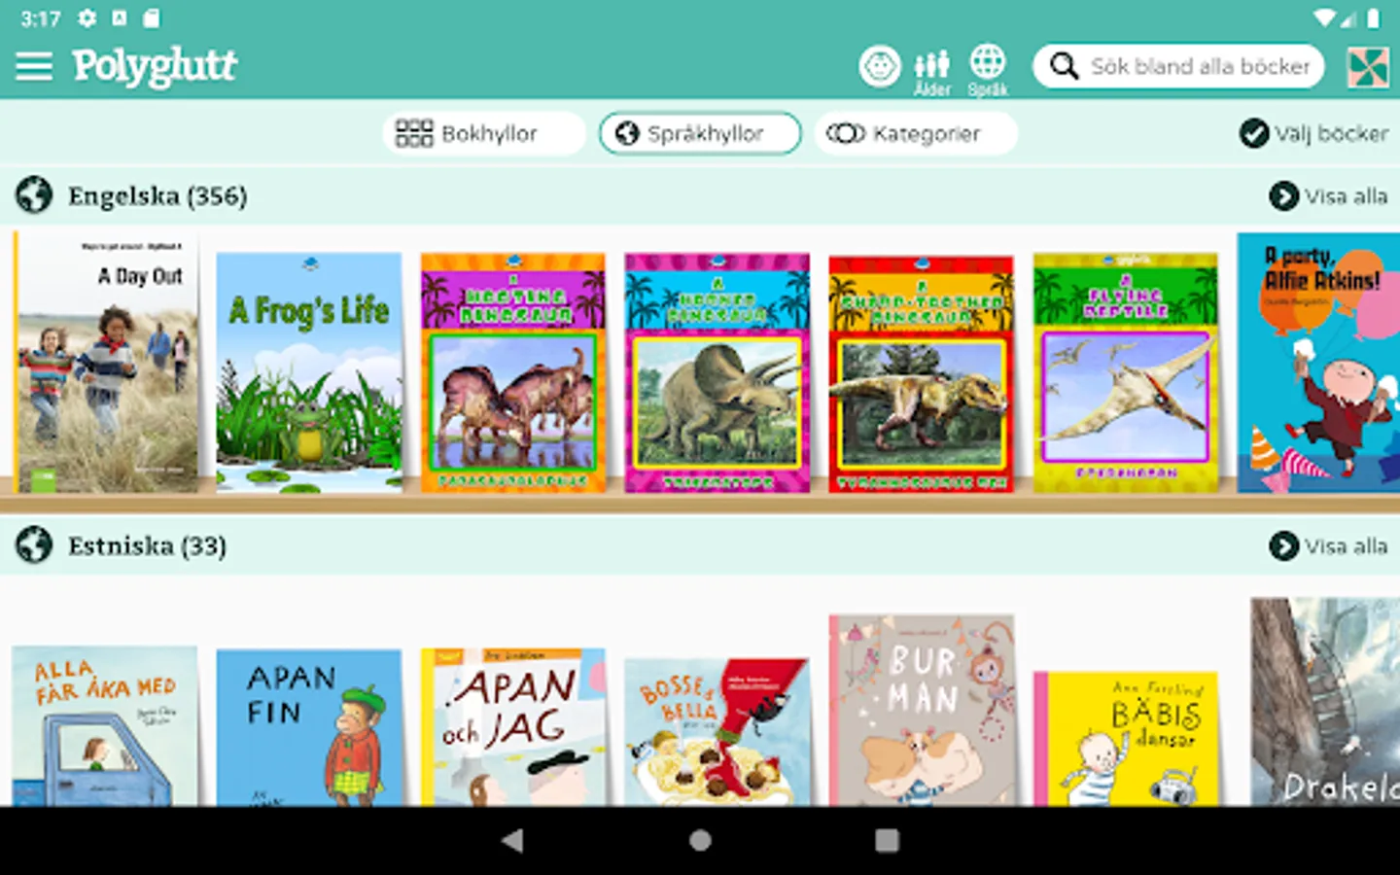The image size is (1400, 875).
Task: Tap the settings gear in the status bar
Action: click(x=87, y=17)
